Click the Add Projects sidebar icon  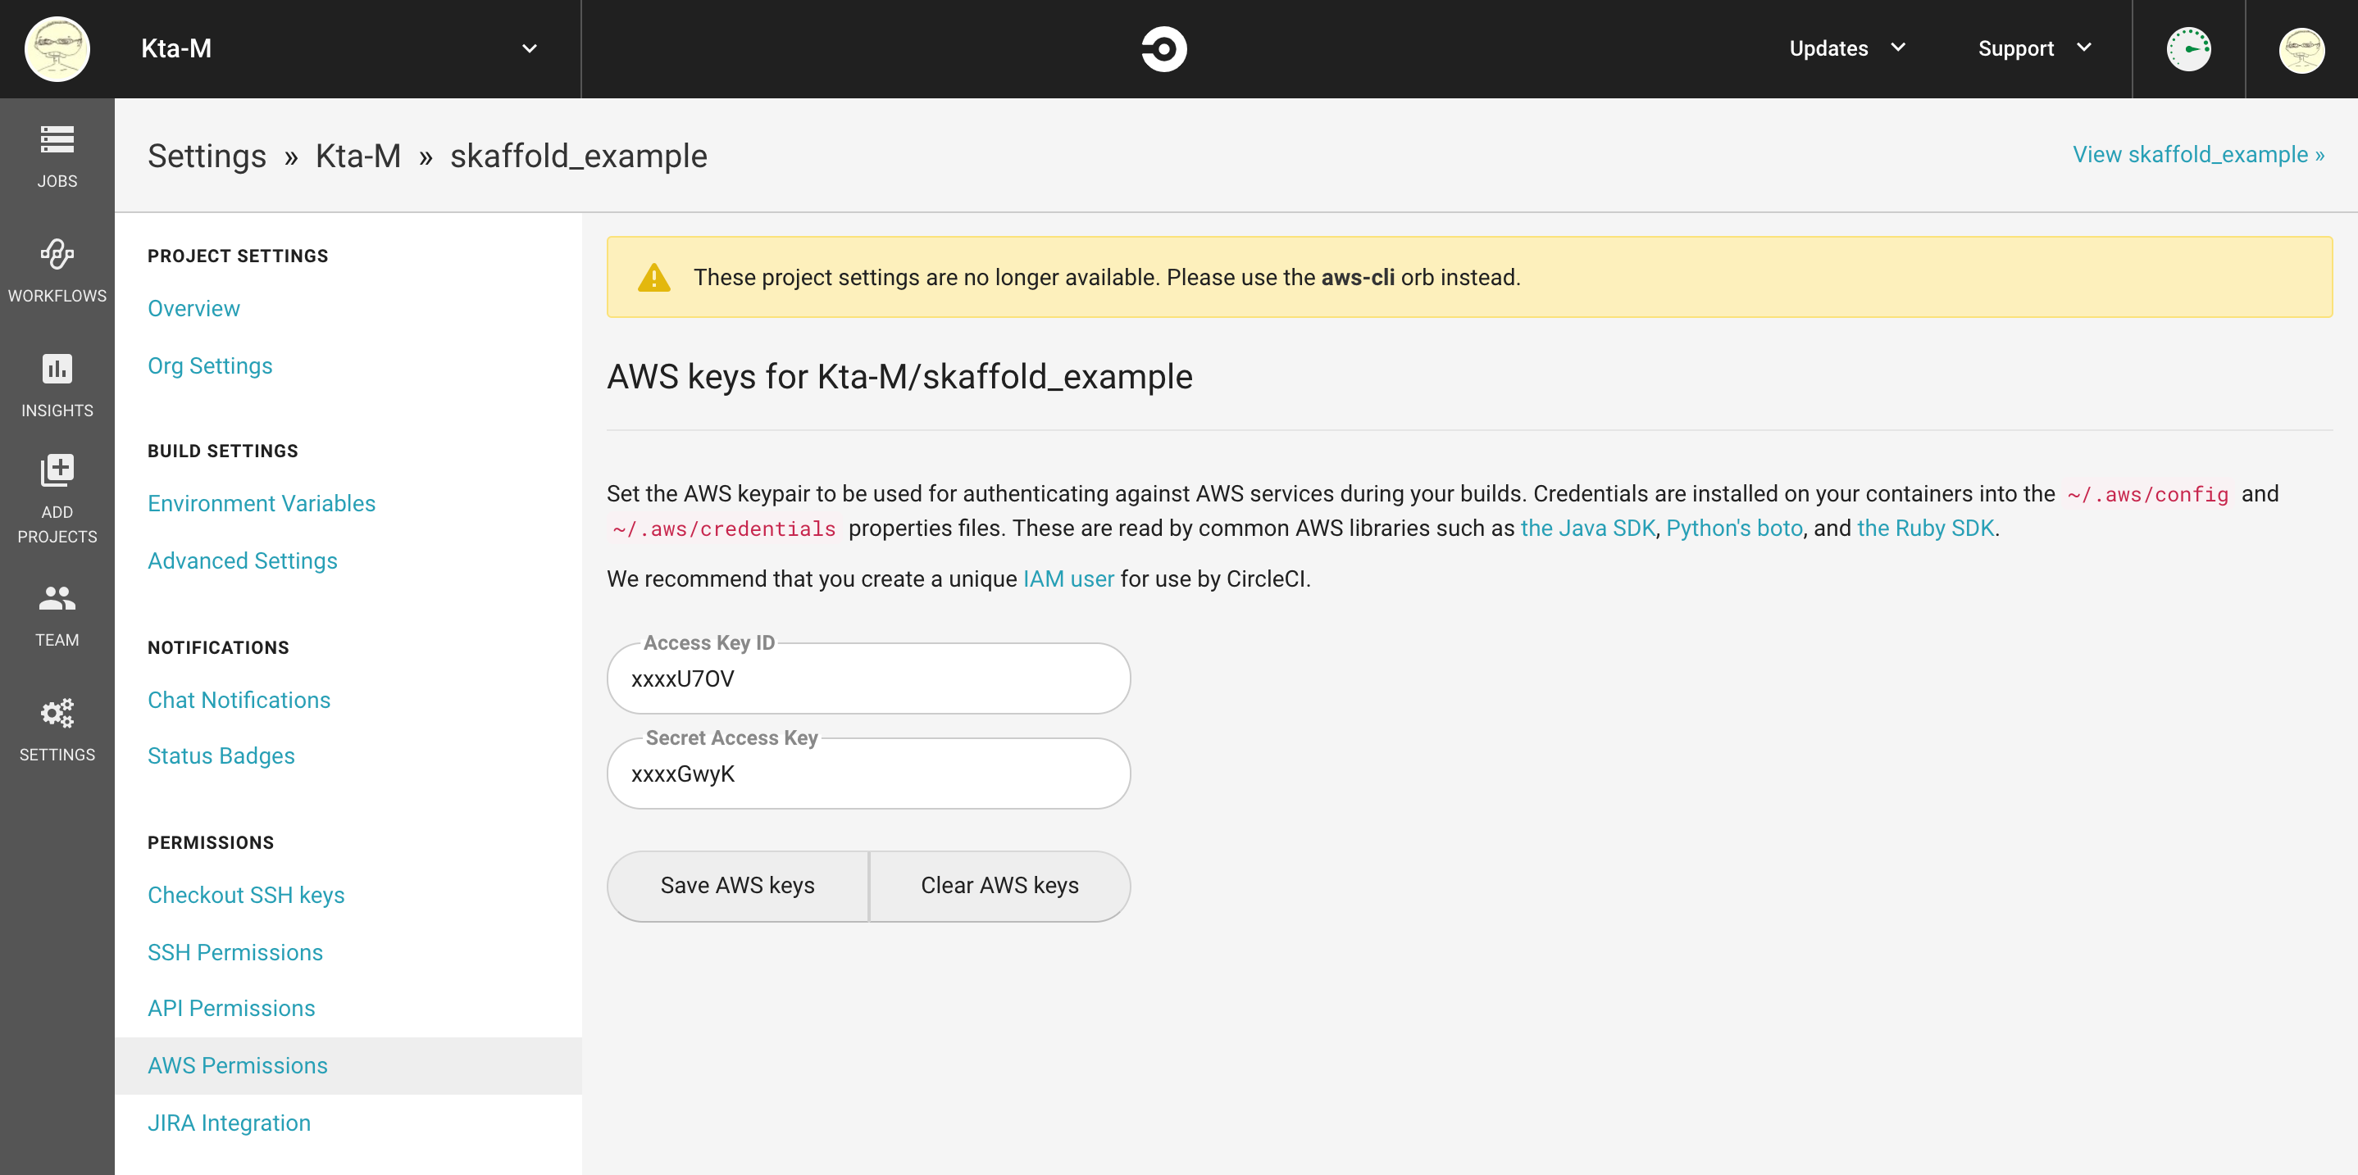point(57,470)
